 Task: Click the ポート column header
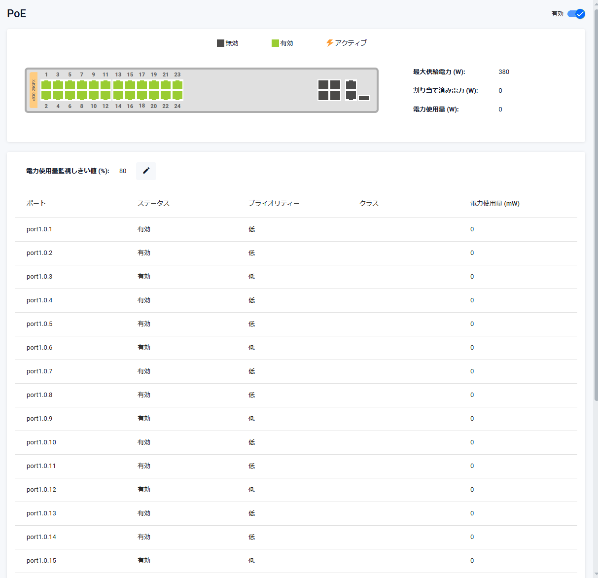[36, 203]
